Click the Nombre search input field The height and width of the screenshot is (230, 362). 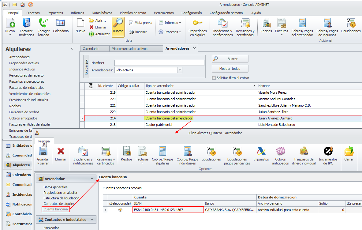(x=159, y=63)
